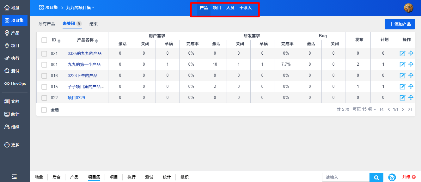Screen dimensions: 421x182
Task: Check the row with ID 015
Action: [x=44, y=87]
